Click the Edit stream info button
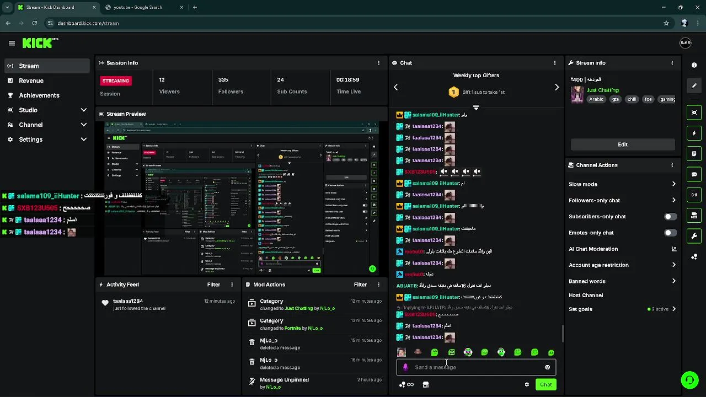The image size is (706, 397). click(623, 144)
